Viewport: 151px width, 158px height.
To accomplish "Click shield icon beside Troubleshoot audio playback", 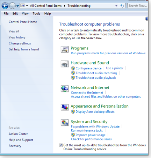I will pyautogui.click(x=73, y=78).
